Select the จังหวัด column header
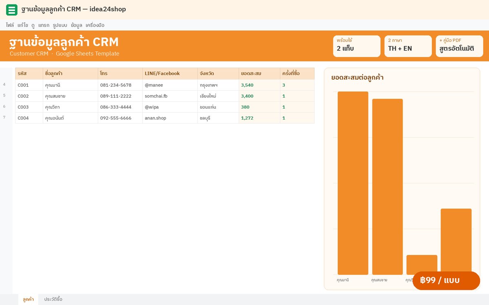489x305 pixels. (218, 74)
